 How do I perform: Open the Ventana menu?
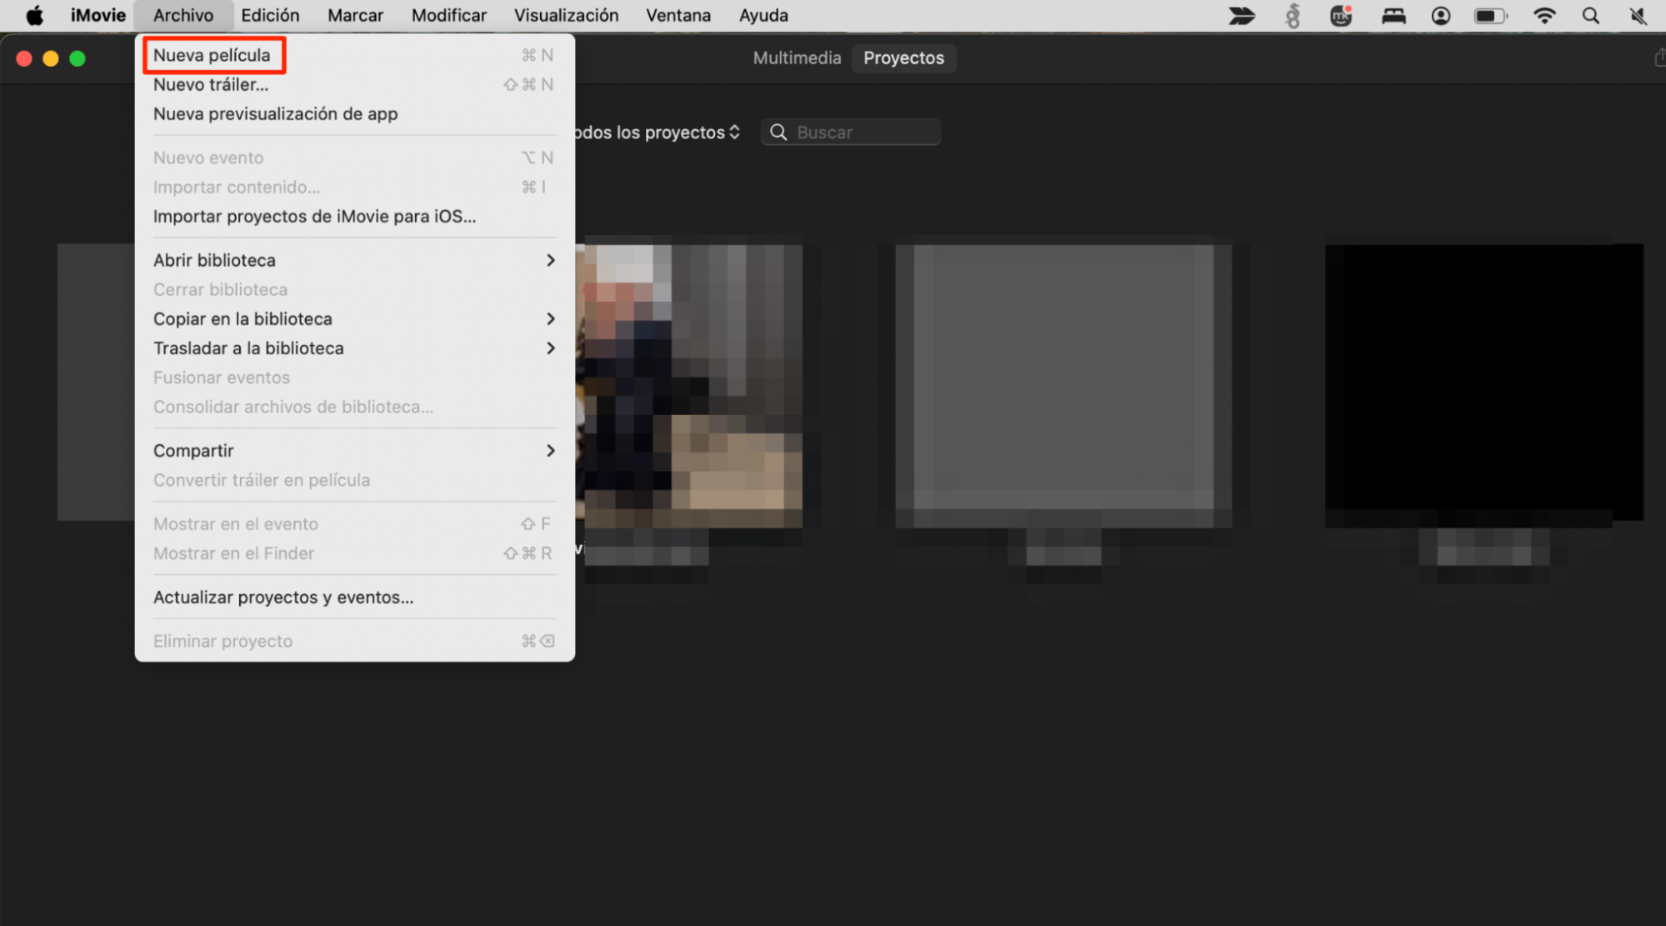(678, 15)
